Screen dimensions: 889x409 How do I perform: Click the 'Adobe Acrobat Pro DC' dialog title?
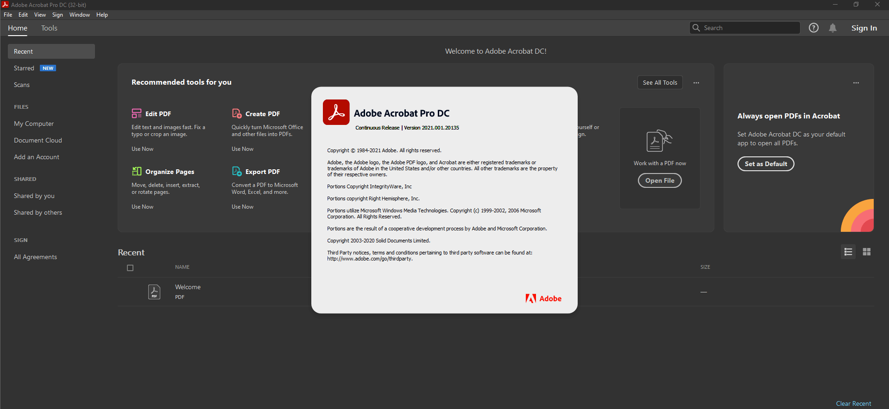402,113
